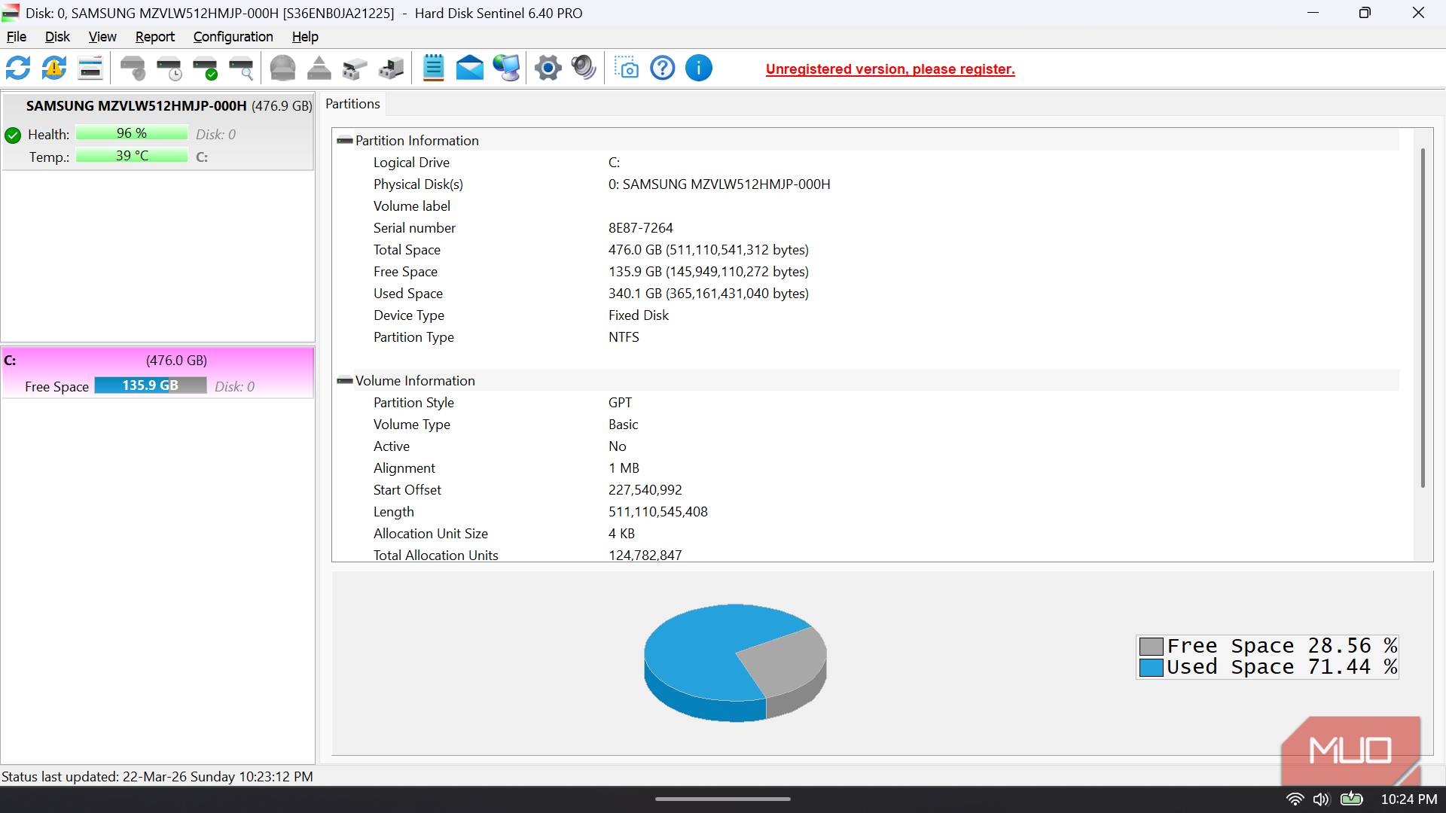Click the question mark help icon
The height and width of the screenshot is (813, 1446).
(x=663, y=69)
